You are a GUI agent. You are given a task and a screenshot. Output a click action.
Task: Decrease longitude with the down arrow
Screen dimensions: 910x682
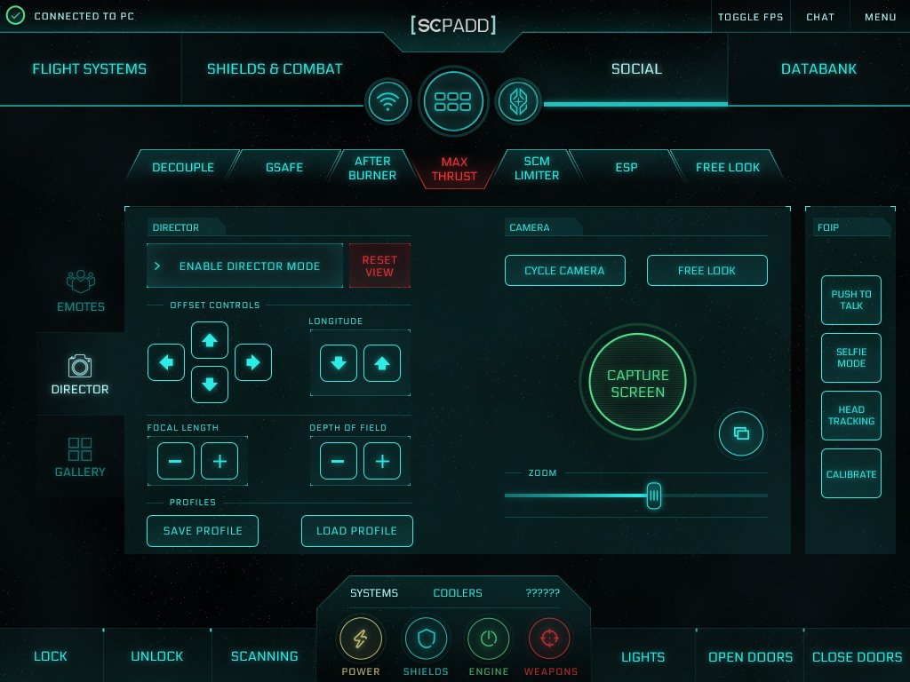(x=339, y=363)
